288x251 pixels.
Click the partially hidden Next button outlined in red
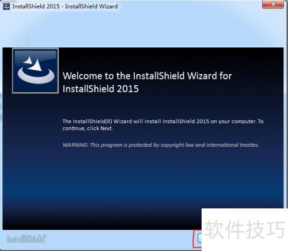pos(199,238)
